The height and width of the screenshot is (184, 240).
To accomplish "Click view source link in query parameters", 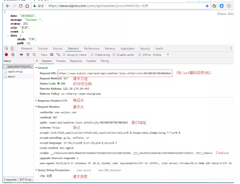I will (84, 170).
